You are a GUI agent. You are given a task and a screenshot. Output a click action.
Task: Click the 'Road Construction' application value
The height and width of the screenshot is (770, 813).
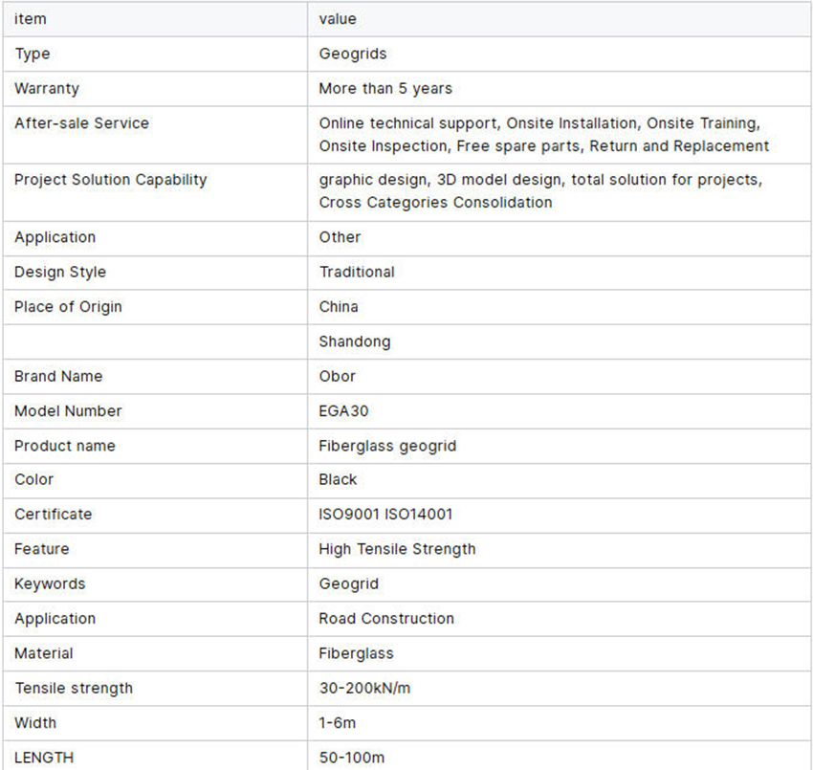click(x=386, y=619)
